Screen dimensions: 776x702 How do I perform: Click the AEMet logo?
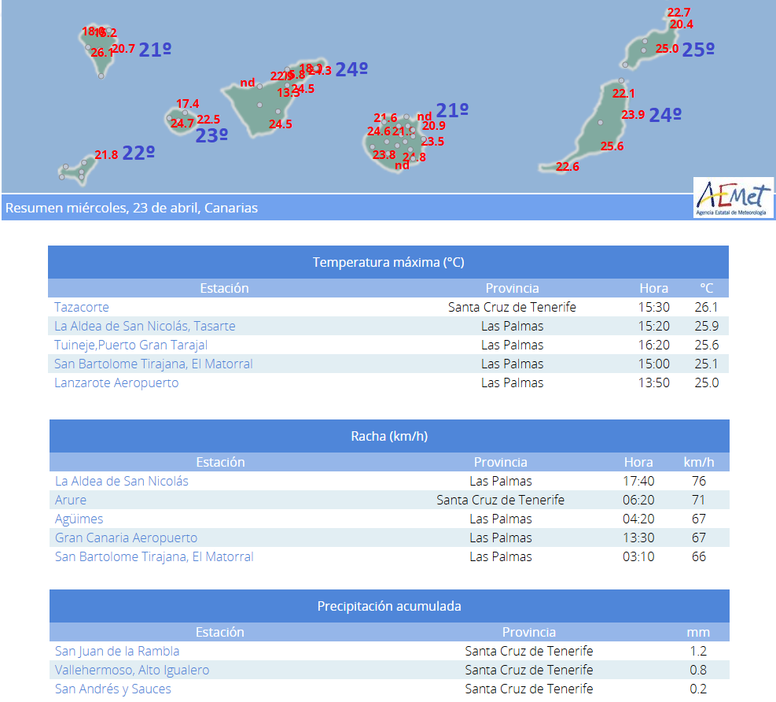coord(734,198)
